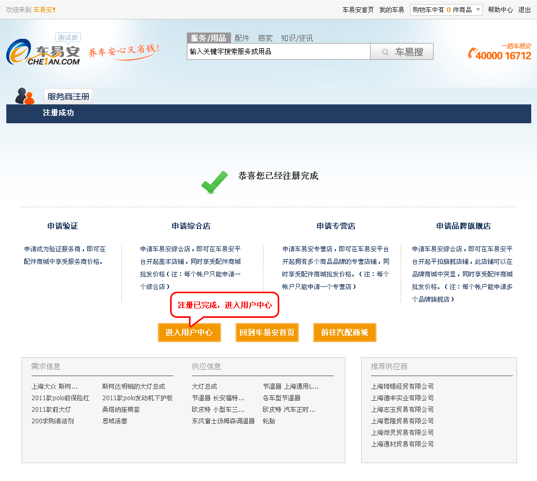Viewport: 537px width, 481px height.
Task: Click the green registration success checkmark
Action: coord(214,182)
